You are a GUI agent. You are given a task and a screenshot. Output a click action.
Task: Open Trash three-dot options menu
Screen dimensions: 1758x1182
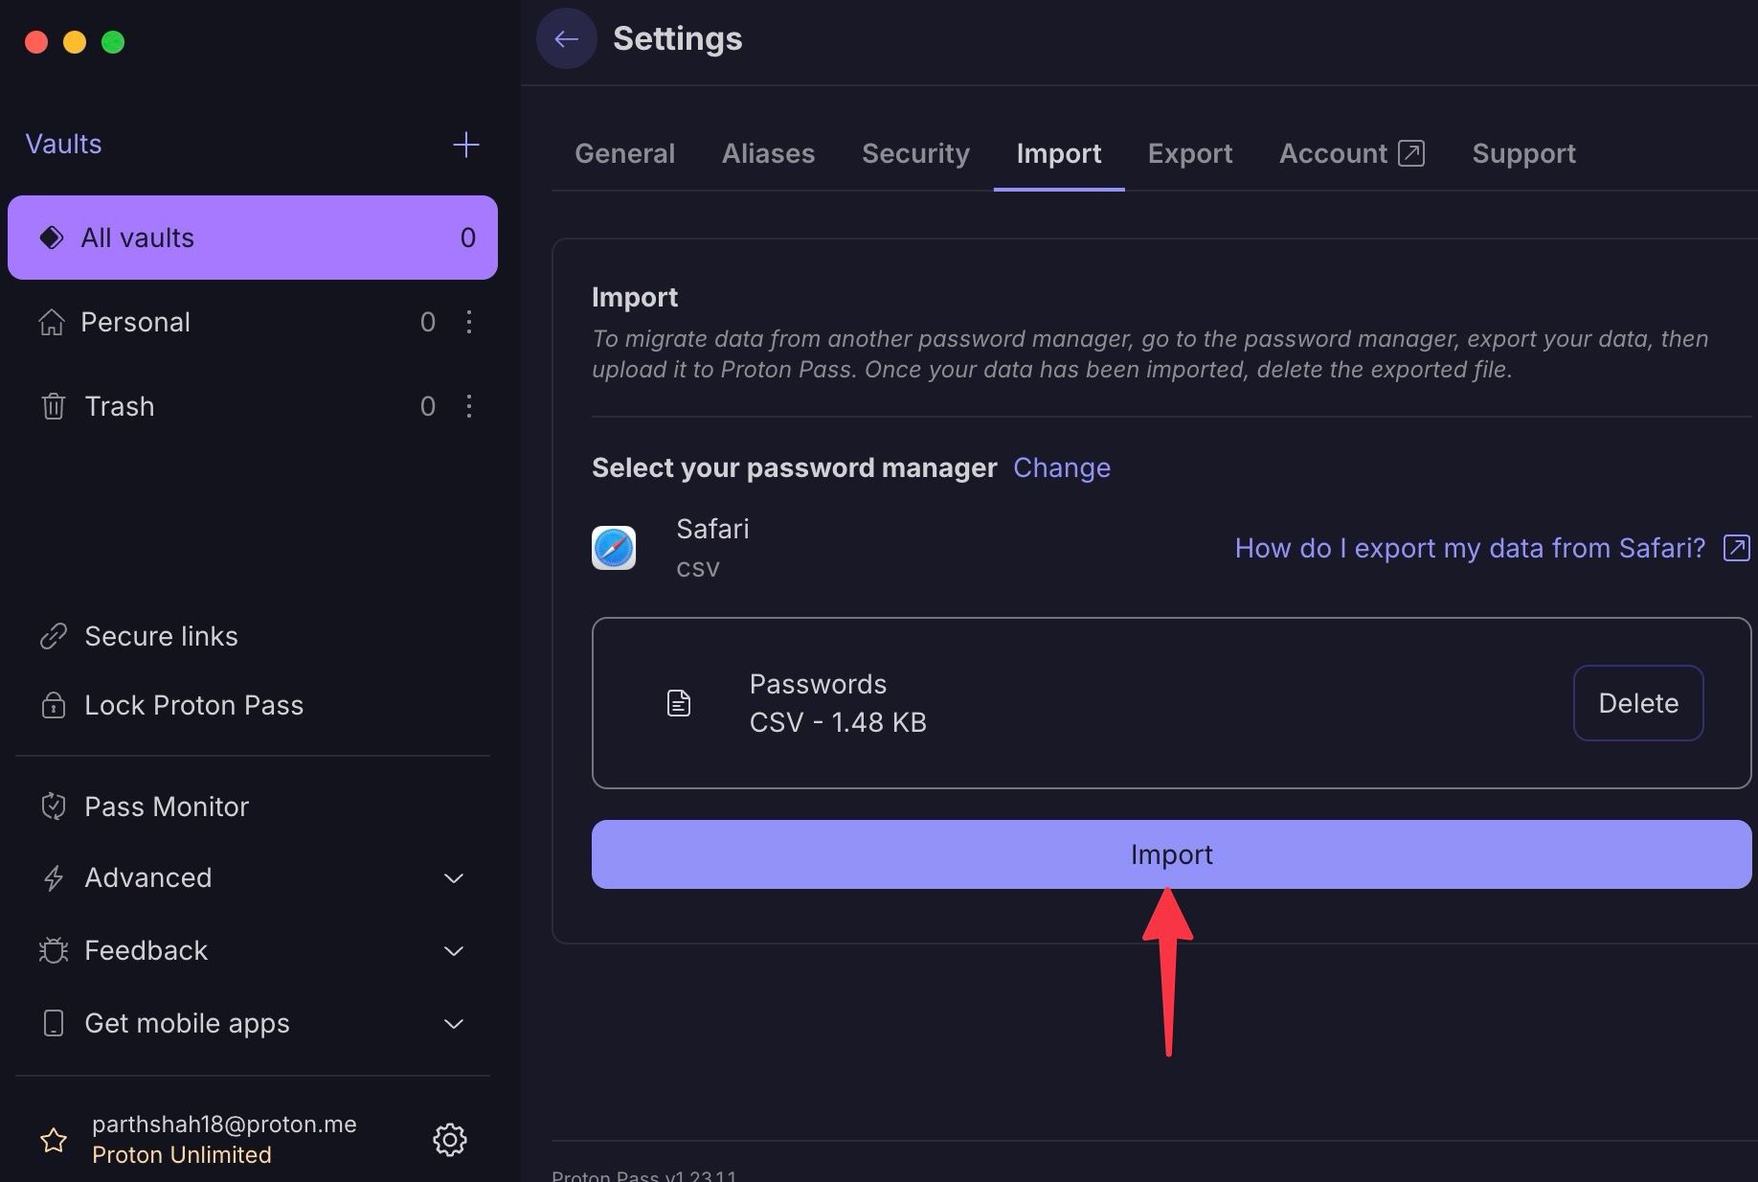point(469,406)
